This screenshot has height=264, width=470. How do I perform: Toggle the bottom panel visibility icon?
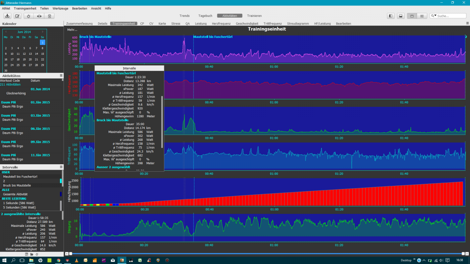(x=401, y=16)
